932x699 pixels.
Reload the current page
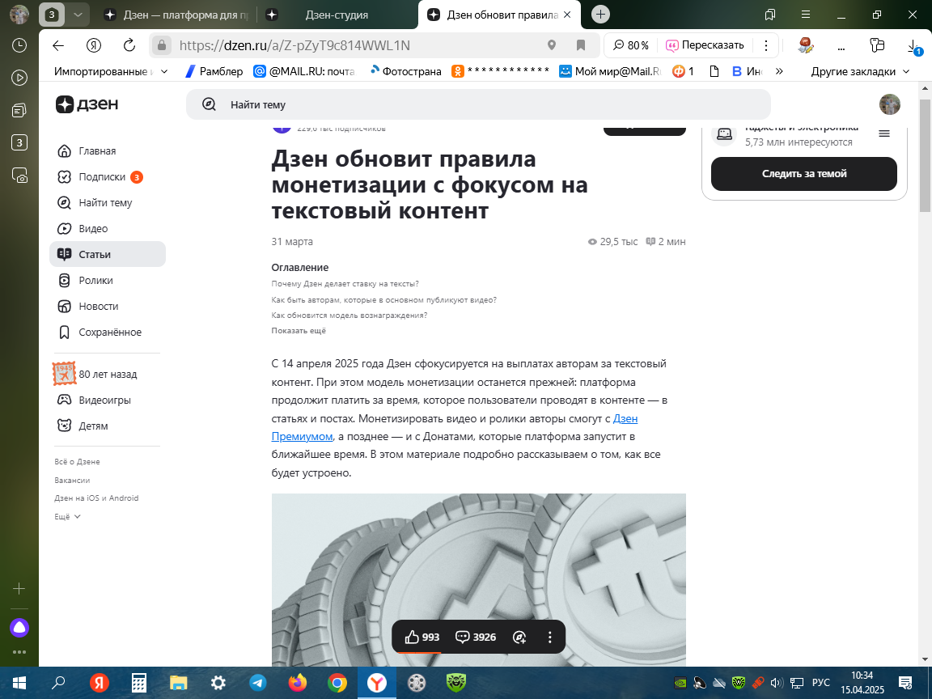click(129, 45)
